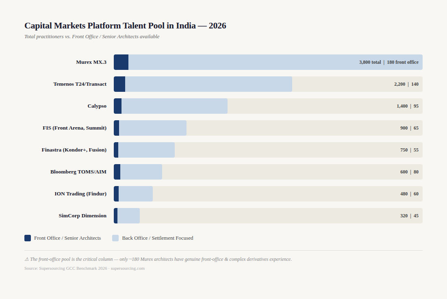Click the warning triangle icon in the footnote

(x=26, y=259)
